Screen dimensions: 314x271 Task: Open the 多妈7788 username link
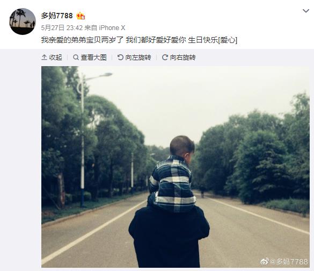pyautogui.click(x=57, y=16)
